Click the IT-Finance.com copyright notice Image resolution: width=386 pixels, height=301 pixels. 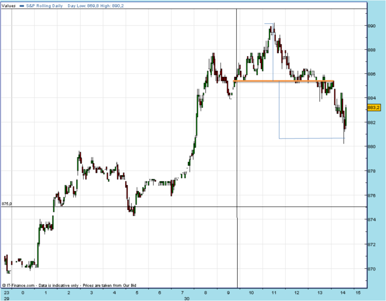coord(18,285)
